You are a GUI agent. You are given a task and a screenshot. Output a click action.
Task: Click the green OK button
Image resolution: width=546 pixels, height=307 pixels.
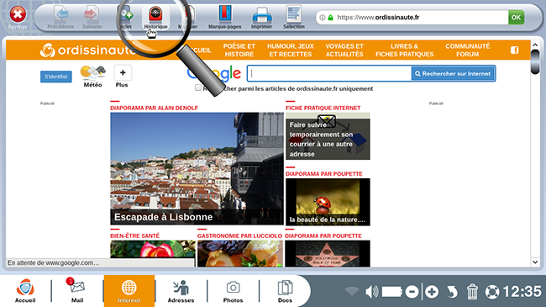516,17
